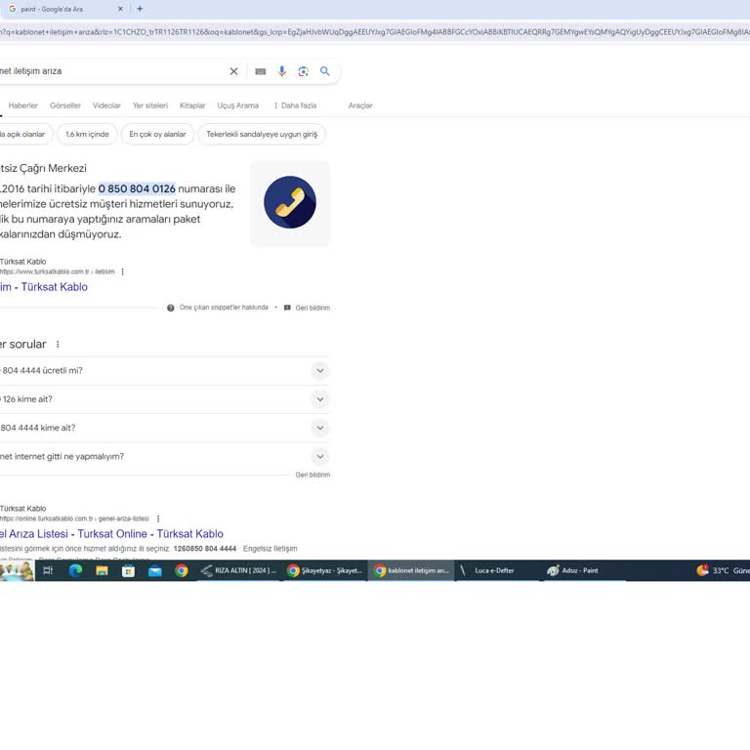Switch to the Uçuş Arama tab

coord(237,105)
